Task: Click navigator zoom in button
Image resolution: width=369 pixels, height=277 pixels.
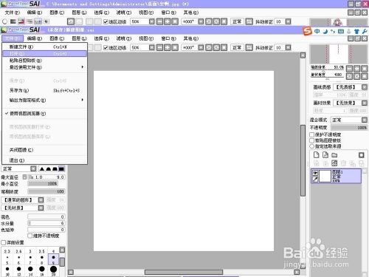Action: click(x=356, y=69)
